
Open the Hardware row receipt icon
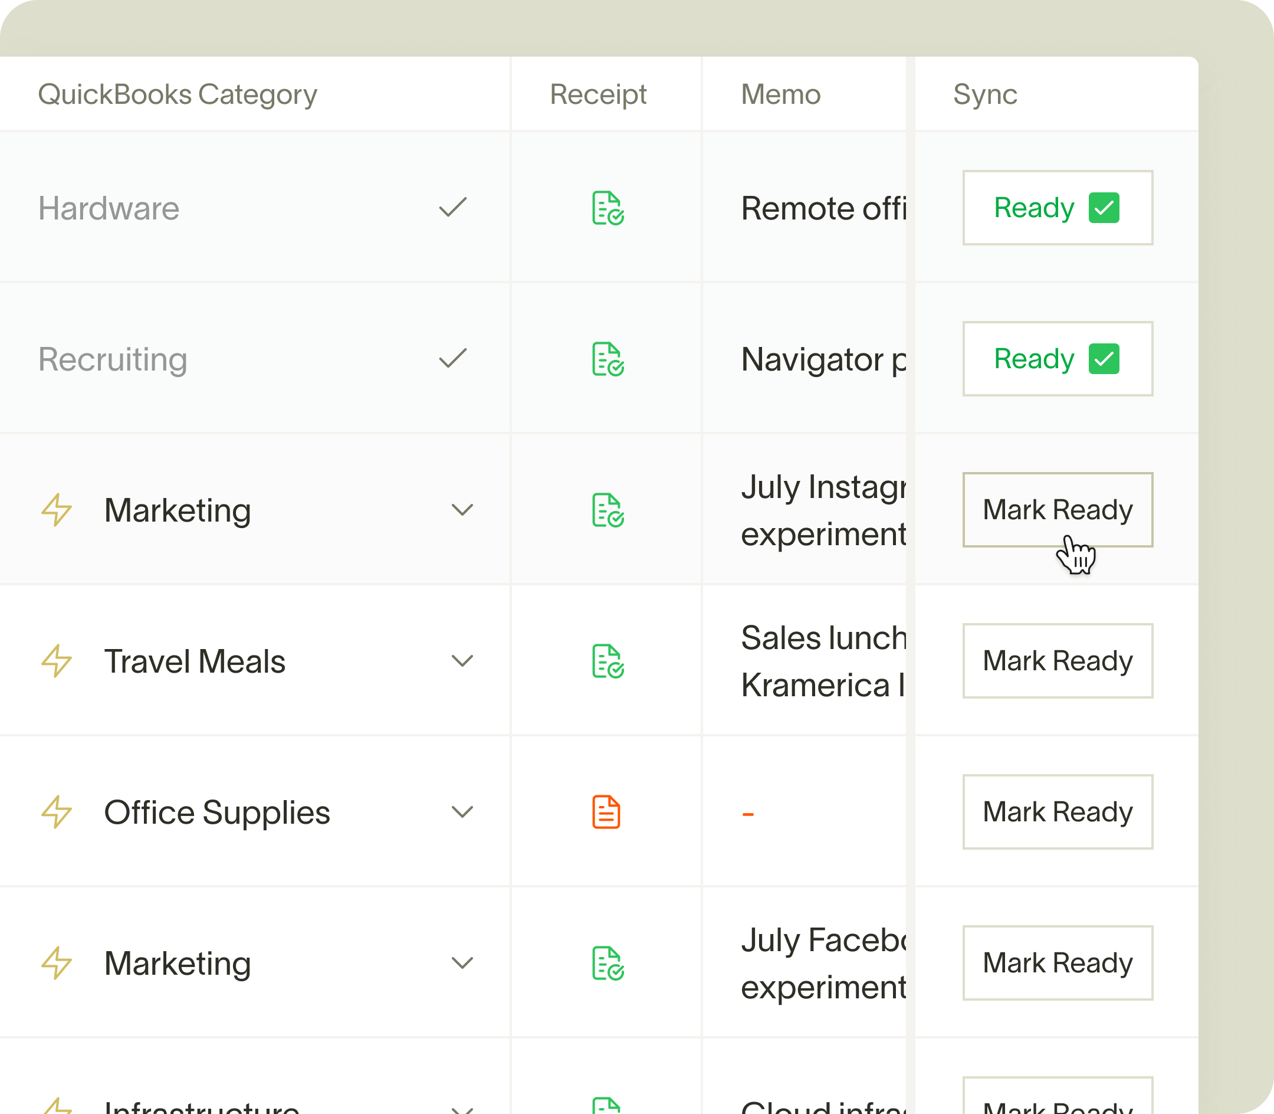point(607,208)
